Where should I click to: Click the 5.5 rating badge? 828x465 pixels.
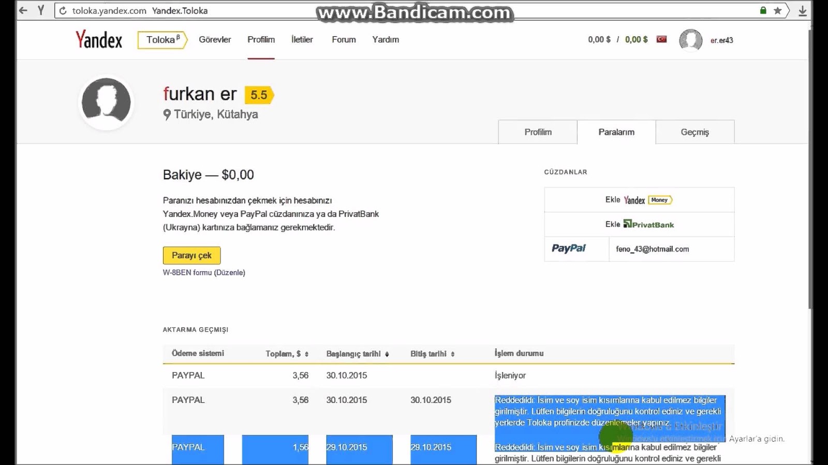[x=259, y=95]
